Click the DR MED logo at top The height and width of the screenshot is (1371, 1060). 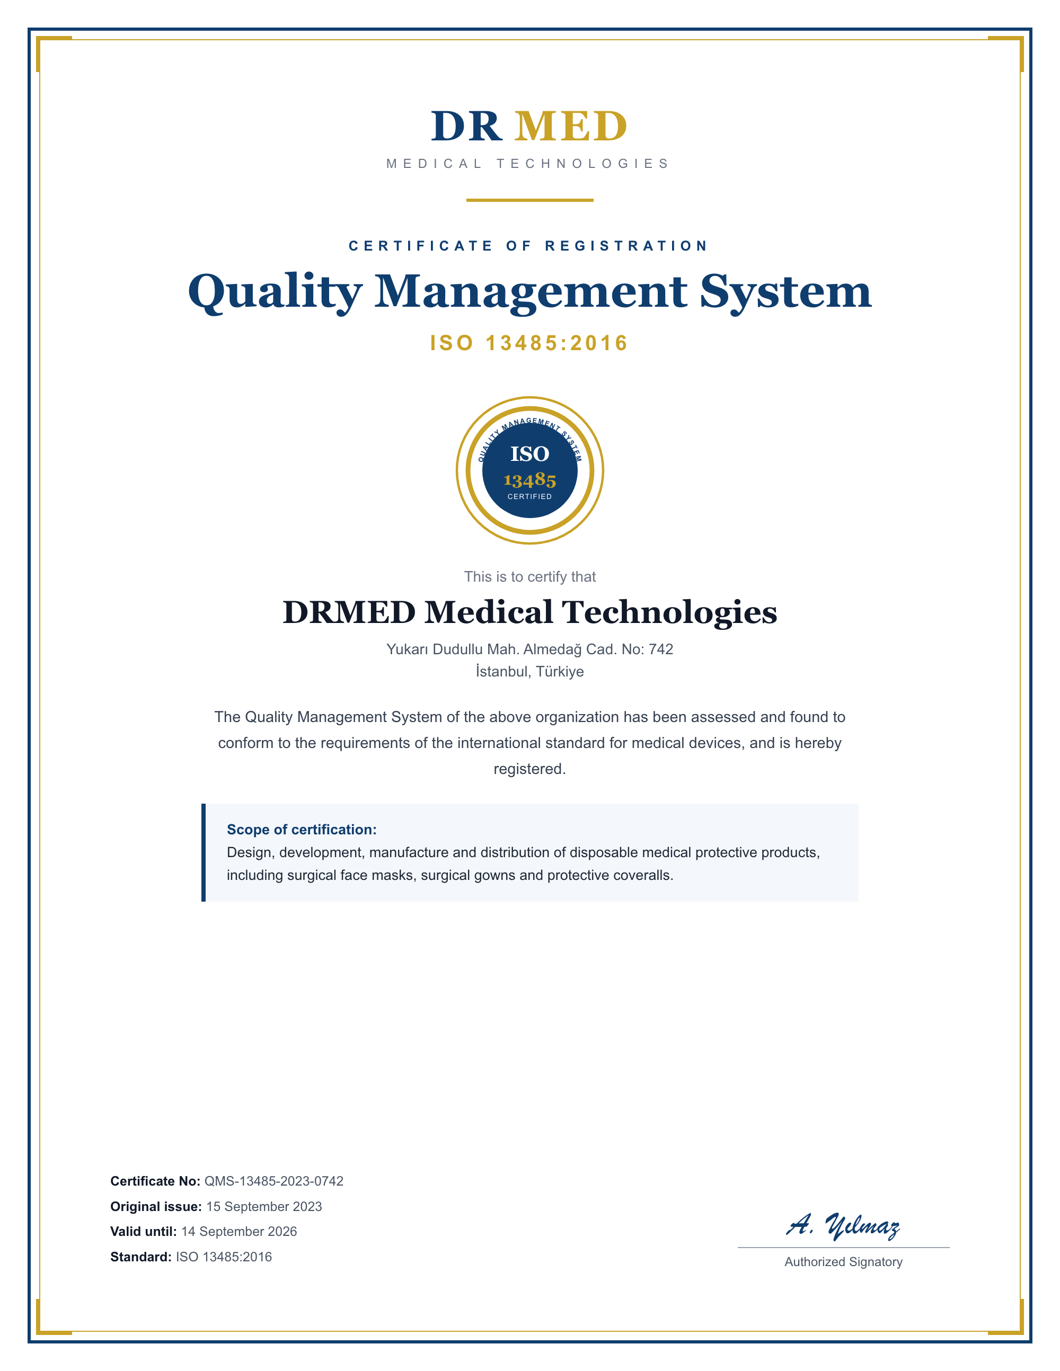(x=529, y=126)
